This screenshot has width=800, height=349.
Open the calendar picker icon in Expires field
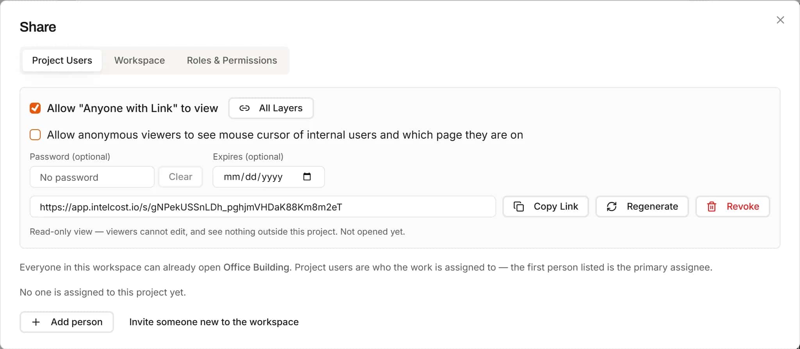point(307,177)
